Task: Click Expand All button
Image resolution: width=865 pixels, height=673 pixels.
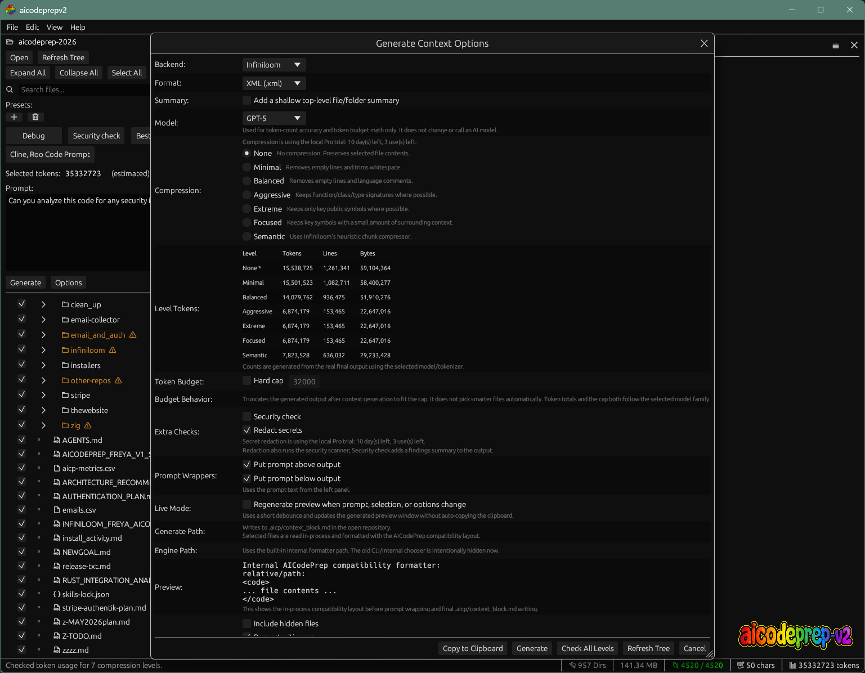Action: (28, 73)
